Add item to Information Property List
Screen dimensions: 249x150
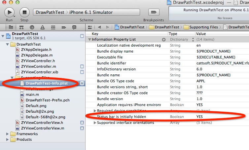point(164,40)
